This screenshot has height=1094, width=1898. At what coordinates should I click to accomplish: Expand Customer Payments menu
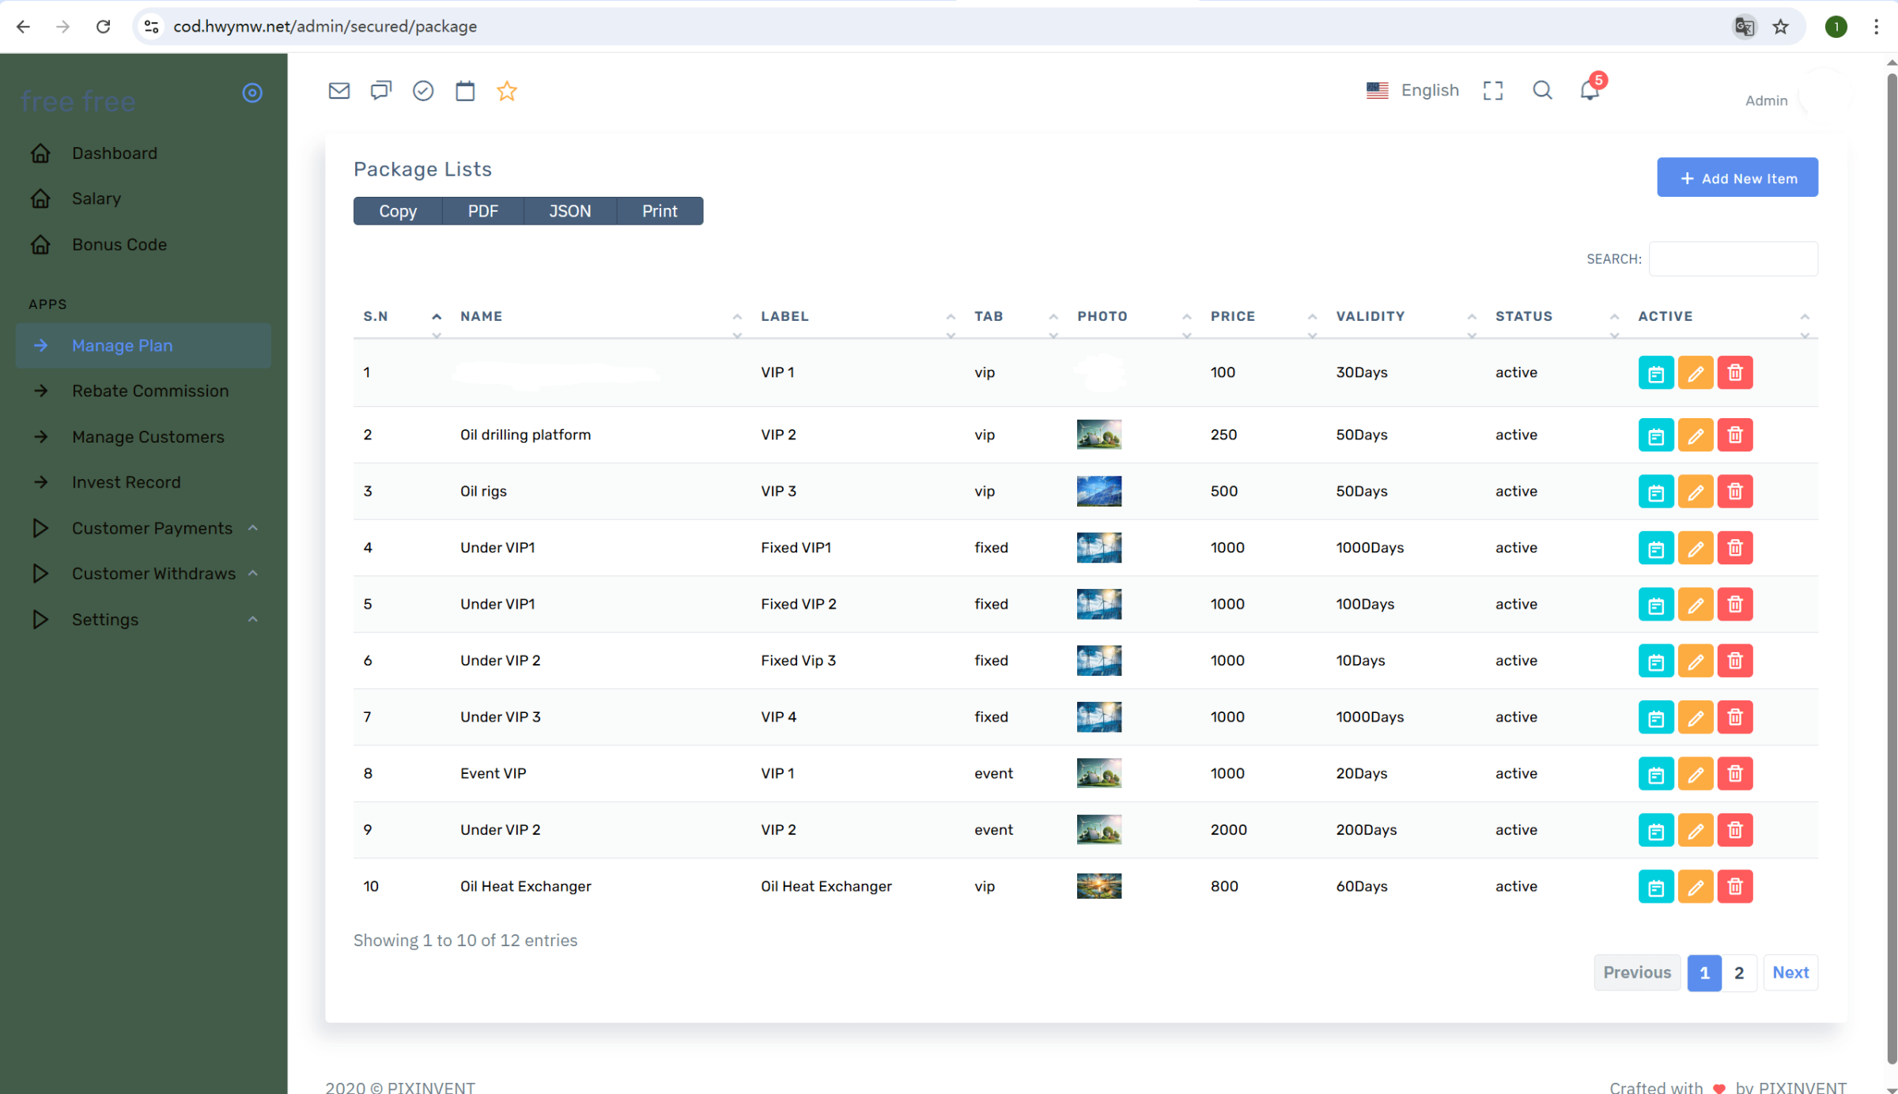(152, 528)
